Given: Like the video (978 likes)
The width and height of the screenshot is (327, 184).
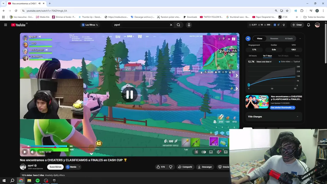Looking at the screenshot, I should click(x=161, y=167).
